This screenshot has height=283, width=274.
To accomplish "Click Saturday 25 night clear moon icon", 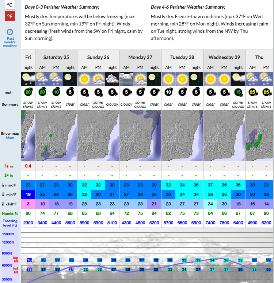I will click(x=70, y=79).
